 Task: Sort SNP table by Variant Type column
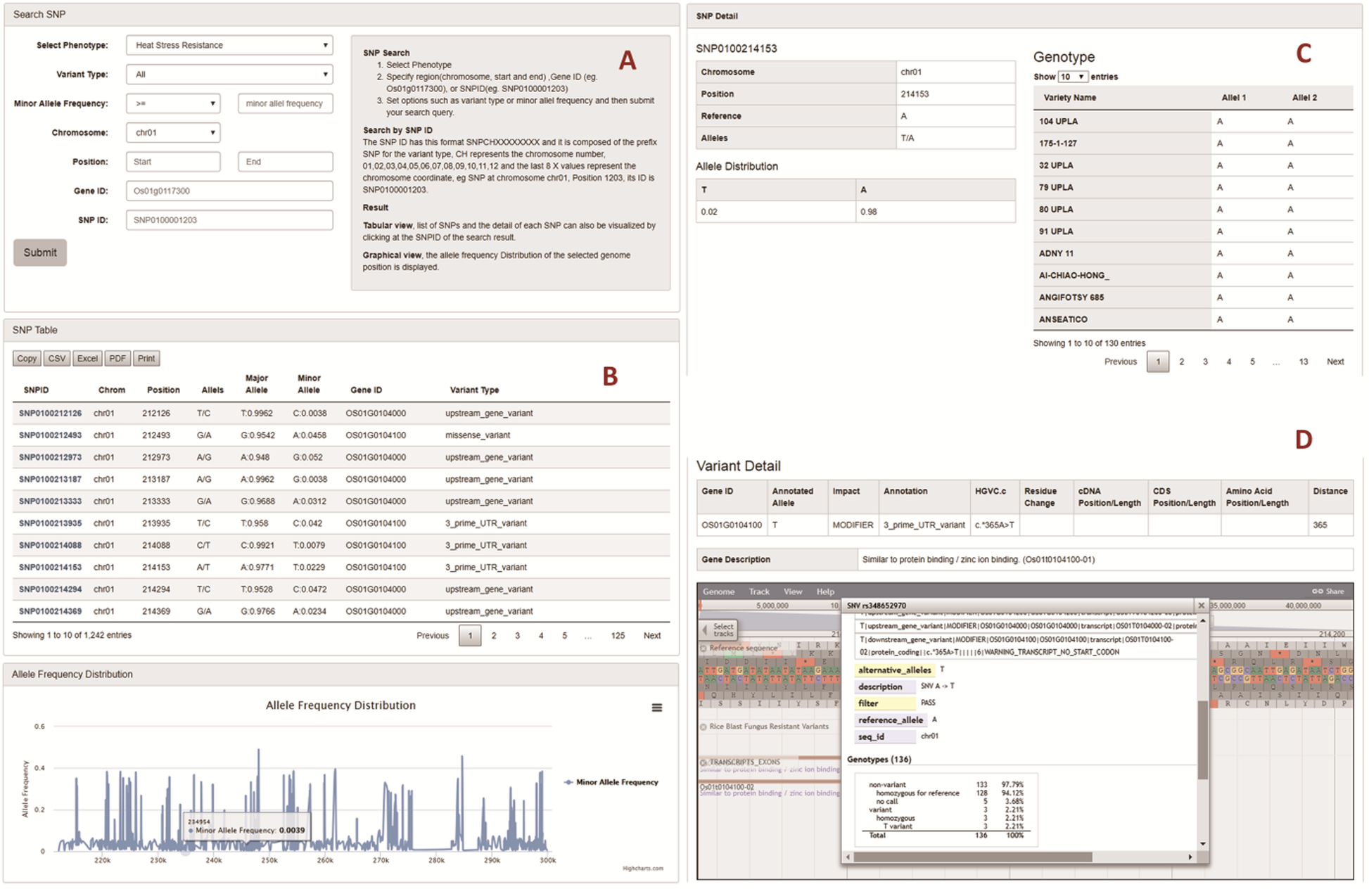point(474,390)
